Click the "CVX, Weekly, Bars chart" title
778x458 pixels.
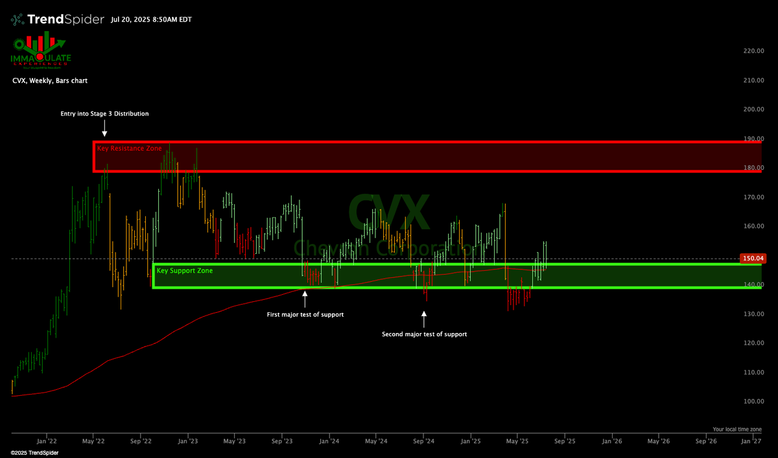click(50, 81)
